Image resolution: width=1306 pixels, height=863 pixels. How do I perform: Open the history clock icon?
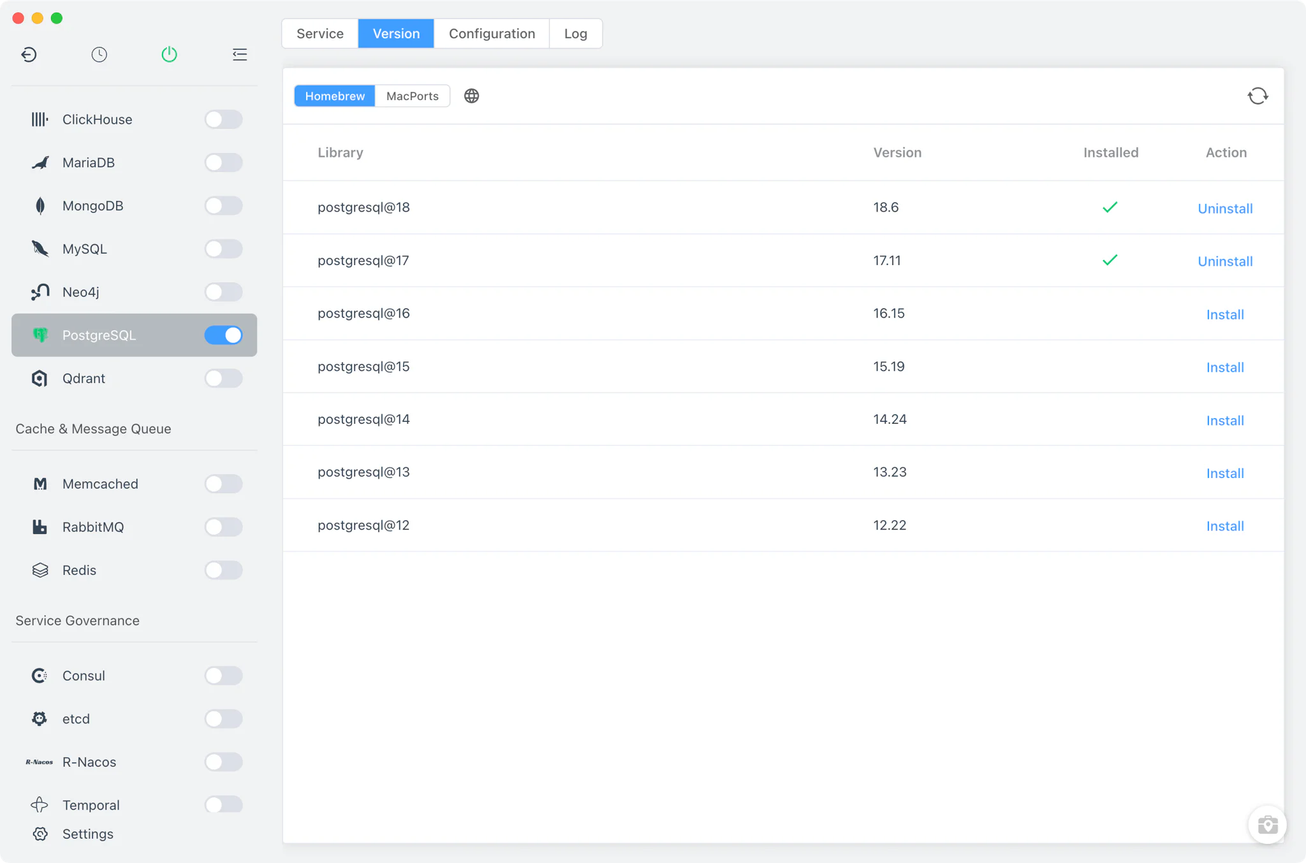point(99,55)
